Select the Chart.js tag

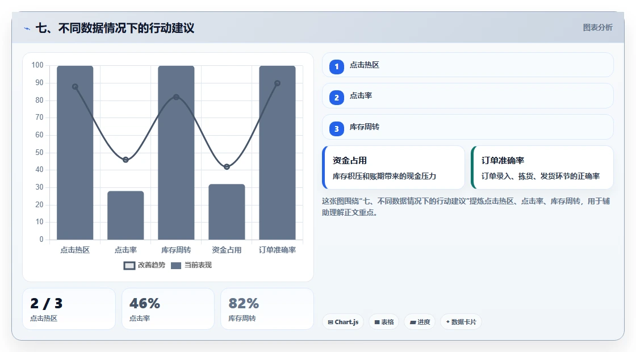click(x=343, y=322)
